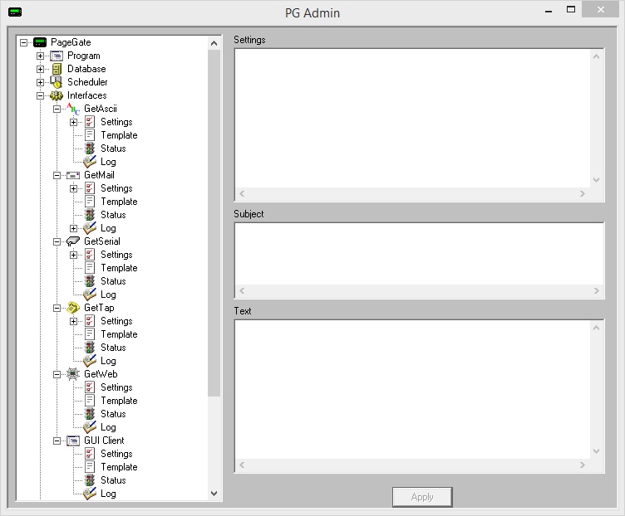Collapse the GetAscii node
This screenshot has height=516, width=625.
tap(57, 109)
